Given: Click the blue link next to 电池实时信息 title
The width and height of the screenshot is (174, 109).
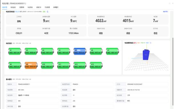Looking at the screenshot, I should (x=17, y=11).
